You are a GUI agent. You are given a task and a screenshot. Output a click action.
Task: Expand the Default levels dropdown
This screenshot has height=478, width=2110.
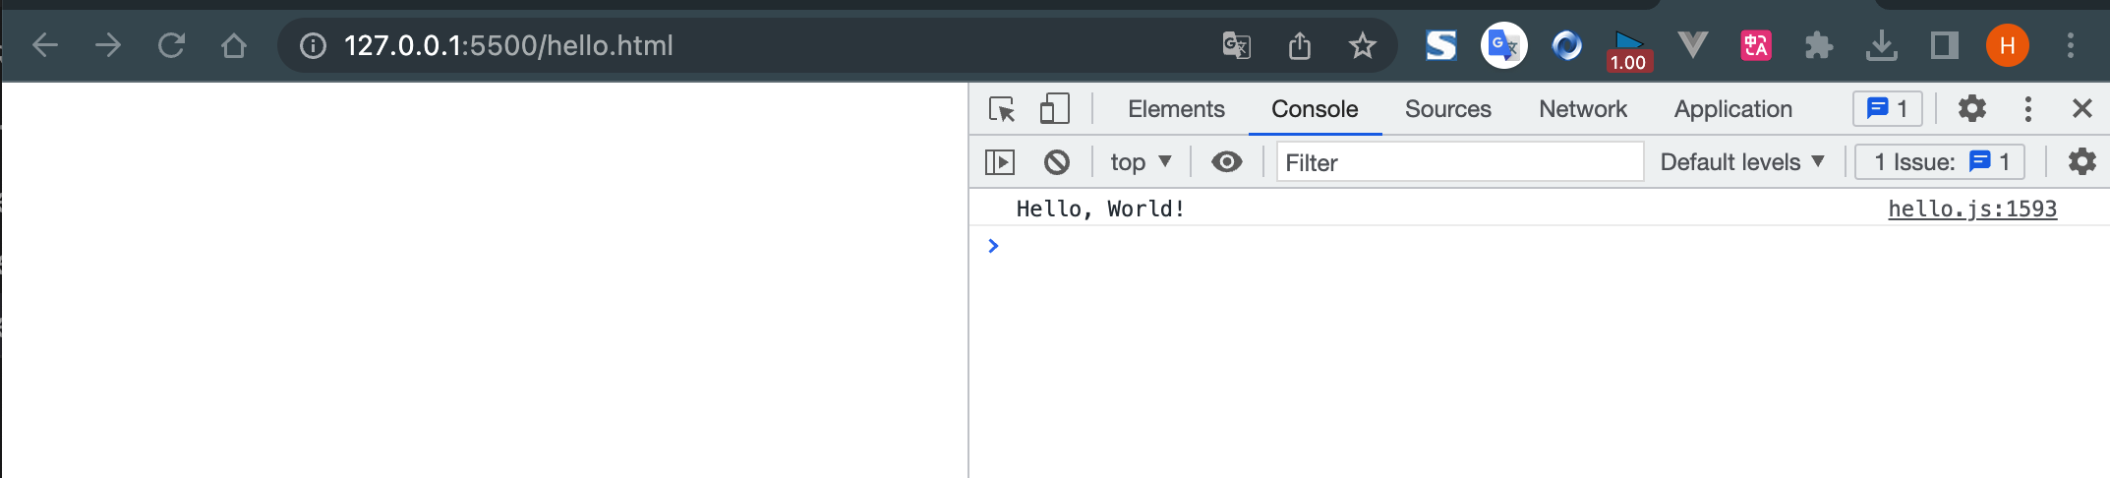click(x=1741, y=162)
